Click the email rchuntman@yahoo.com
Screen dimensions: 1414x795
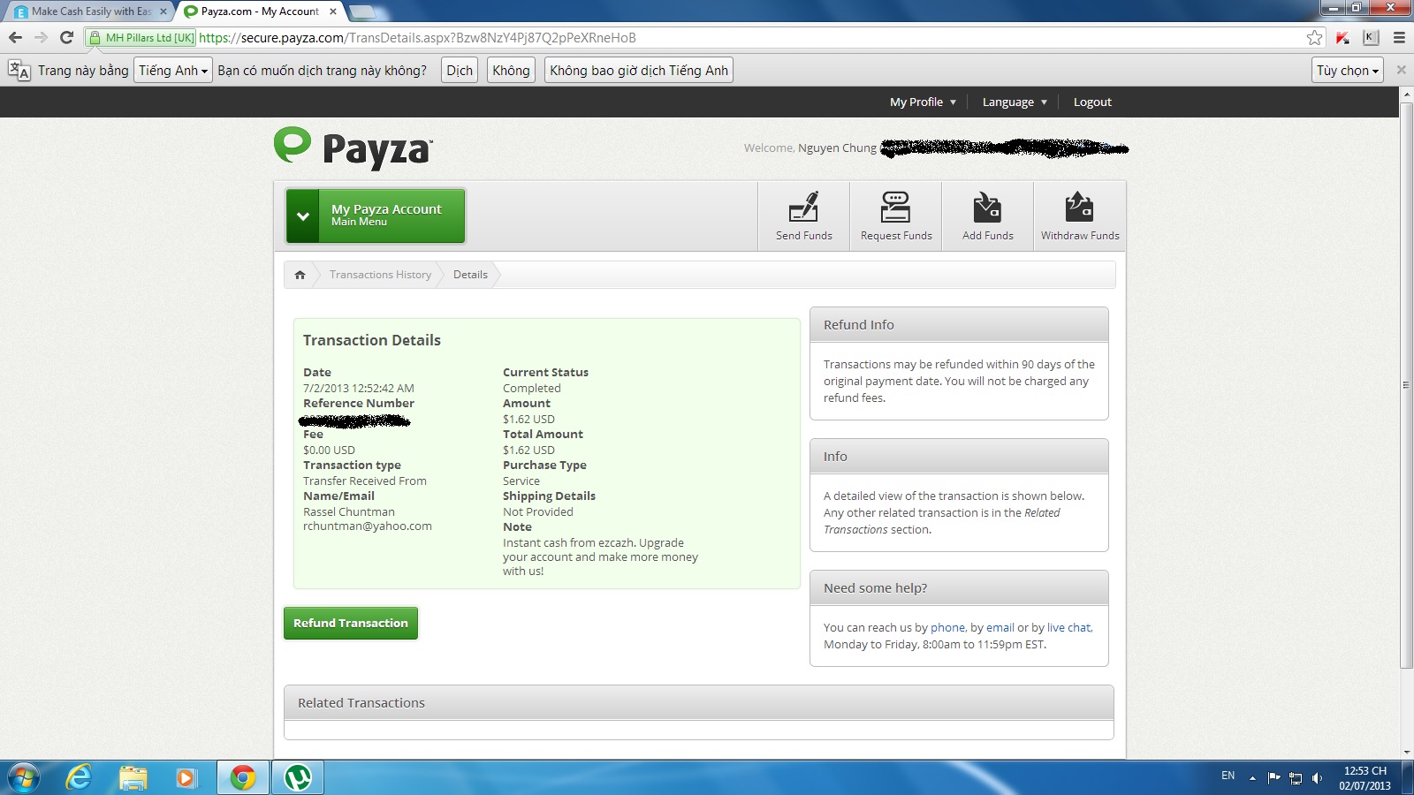[x=368, y=526]
